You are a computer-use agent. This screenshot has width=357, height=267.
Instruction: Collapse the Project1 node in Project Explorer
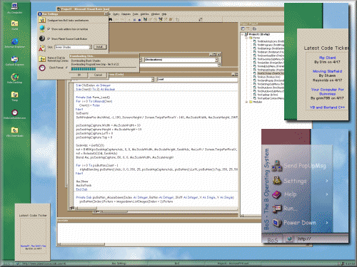[x=243, y=34]
